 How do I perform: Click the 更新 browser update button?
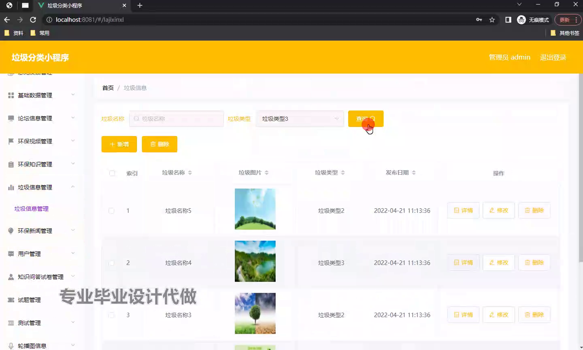(x=568, y=19)
